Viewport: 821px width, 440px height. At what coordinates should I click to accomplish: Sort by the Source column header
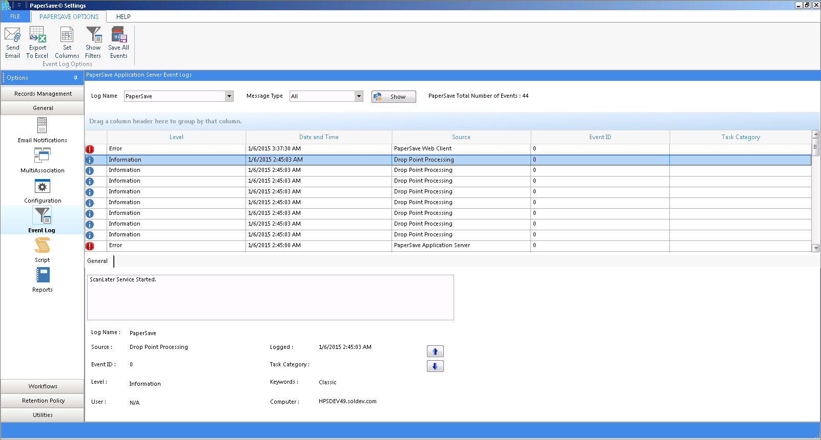tap(461, 137)
